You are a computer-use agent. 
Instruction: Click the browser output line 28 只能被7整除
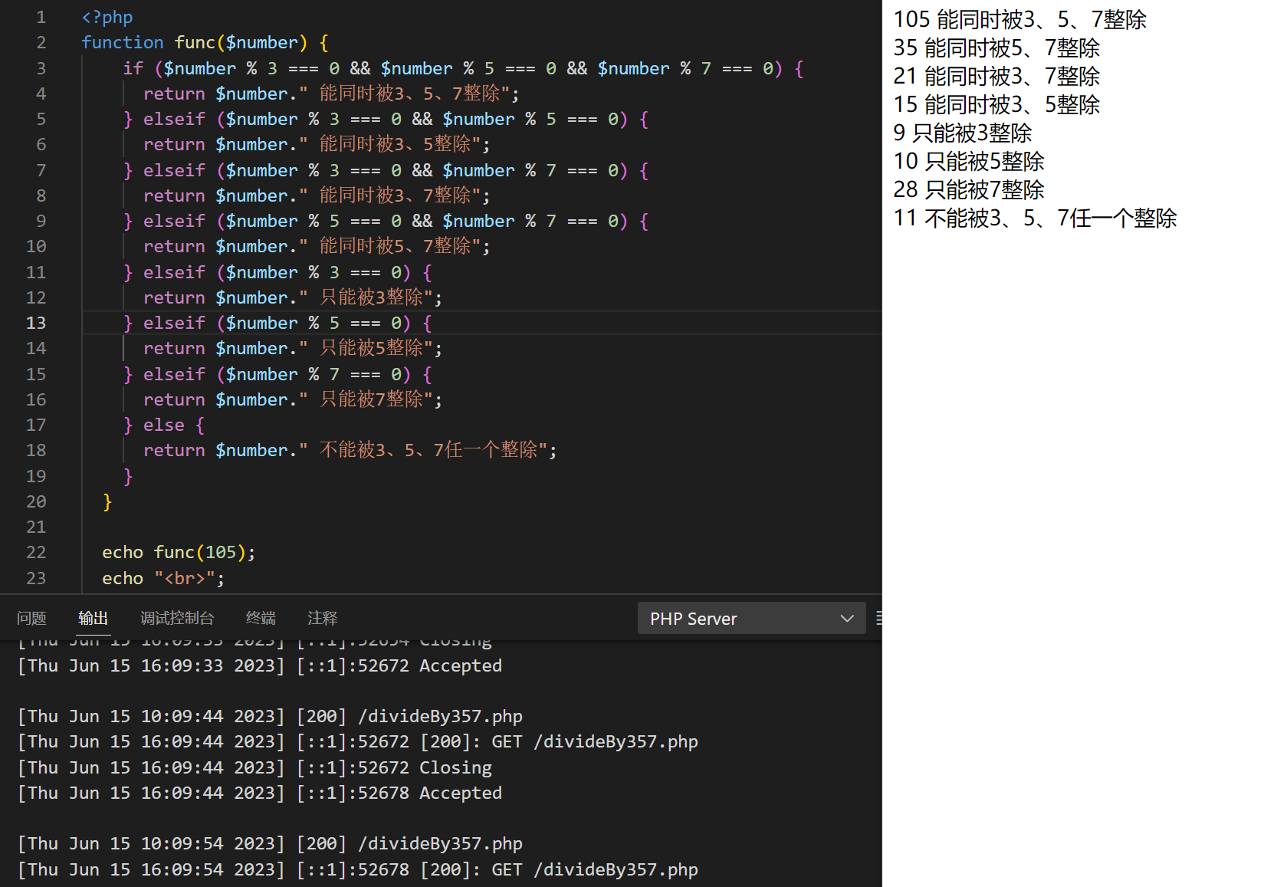[x=969, y=189]
